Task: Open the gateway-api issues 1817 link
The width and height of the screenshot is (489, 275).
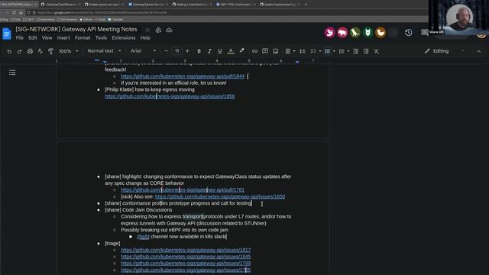Action: click(x=186, y=250)
